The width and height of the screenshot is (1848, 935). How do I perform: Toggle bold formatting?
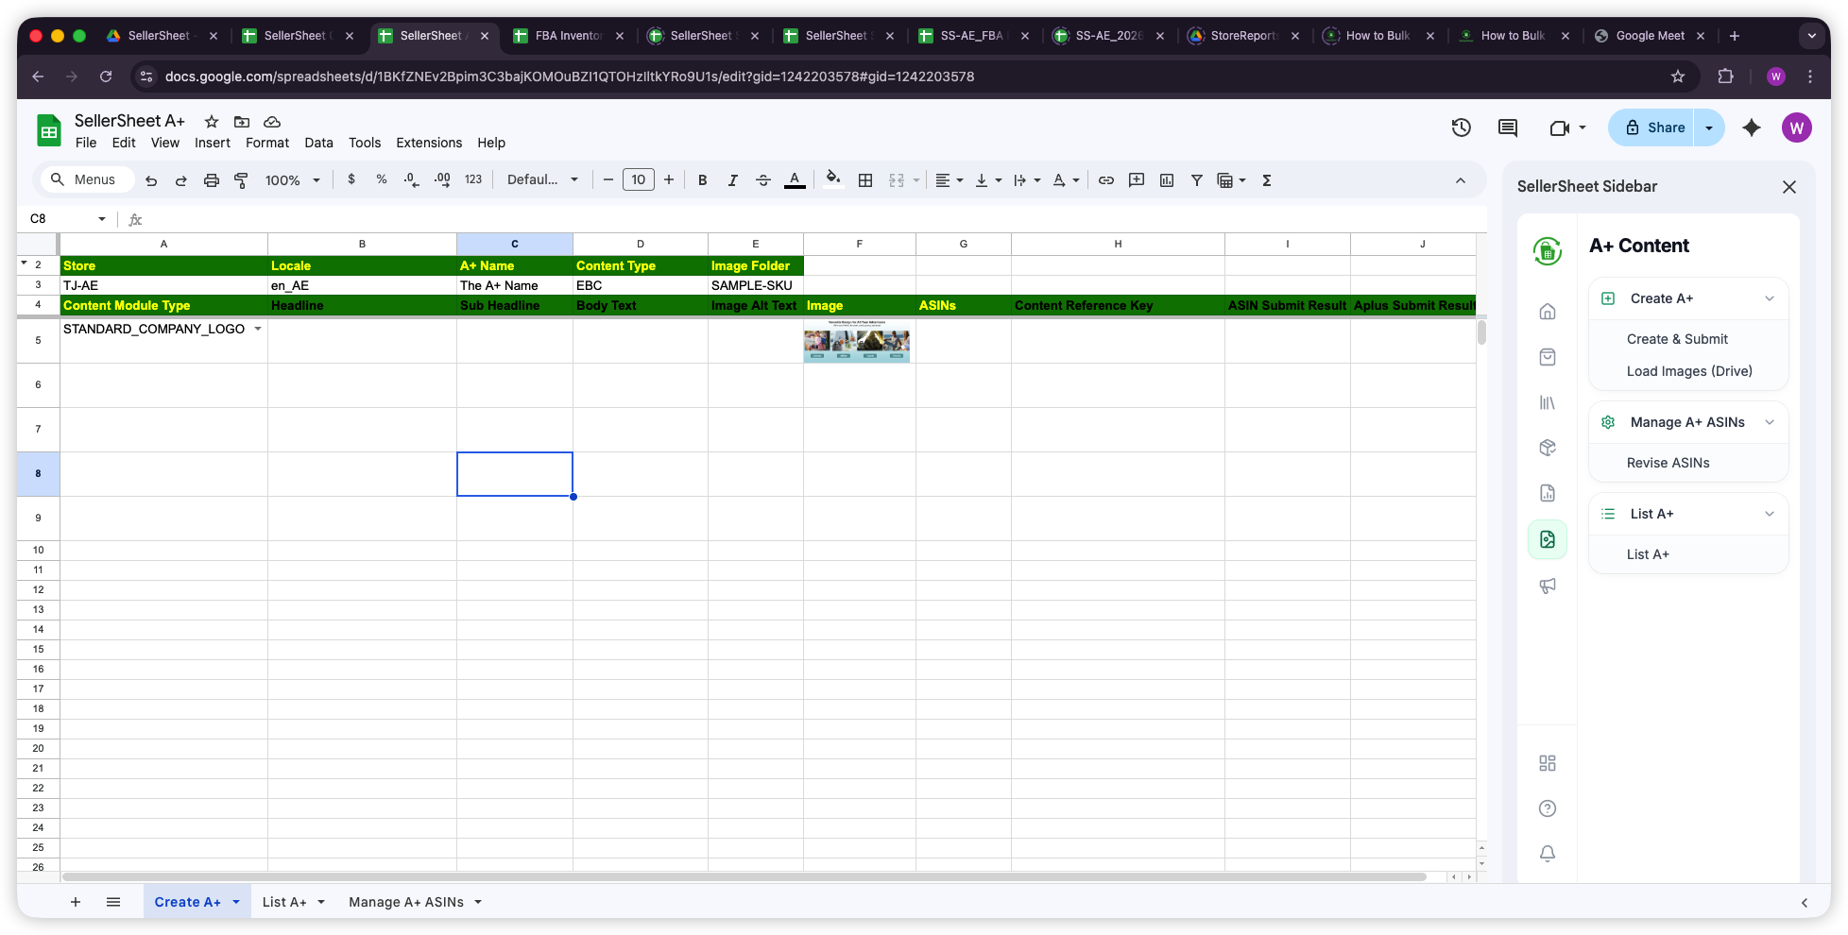[x=702, y=179]
